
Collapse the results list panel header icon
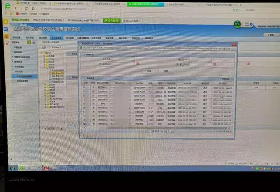(84, 78)
